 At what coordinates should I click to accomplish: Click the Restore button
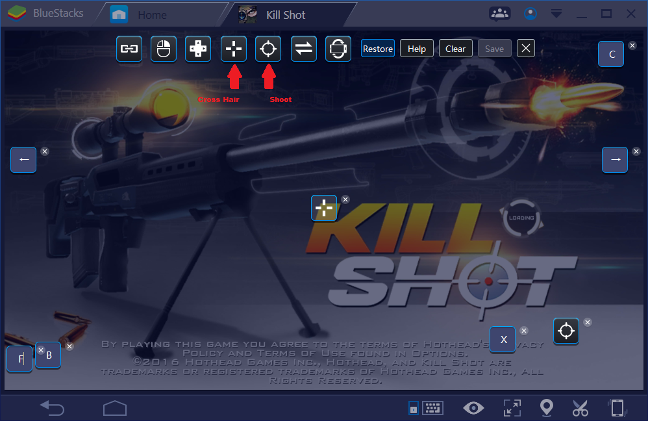378,49
